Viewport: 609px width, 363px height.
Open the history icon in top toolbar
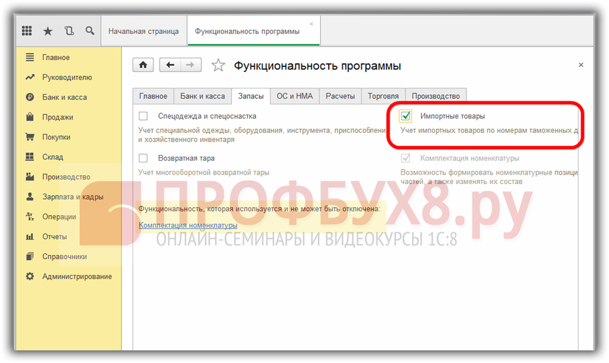click(x=69, y=31)
